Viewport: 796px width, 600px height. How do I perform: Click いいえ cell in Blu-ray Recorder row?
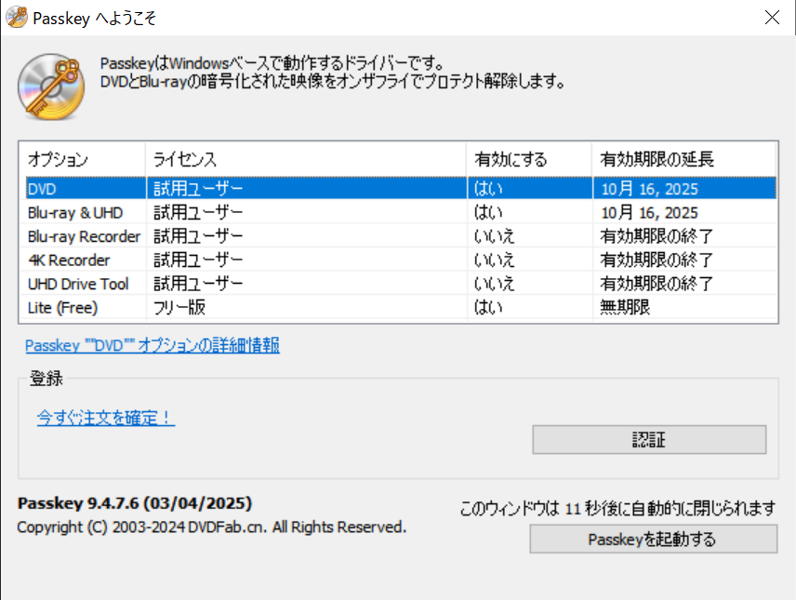[x=495, y=236]
